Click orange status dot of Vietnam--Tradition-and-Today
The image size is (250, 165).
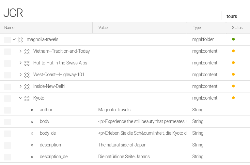(233, 51)
